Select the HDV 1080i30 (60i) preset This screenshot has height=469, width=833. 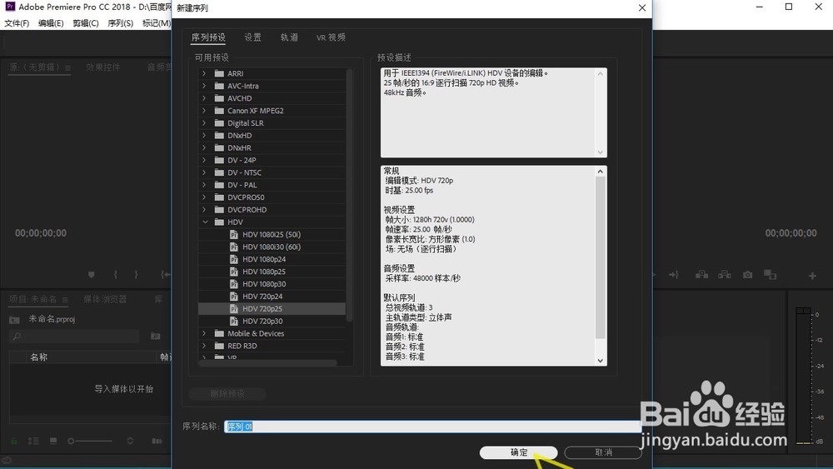272,247
